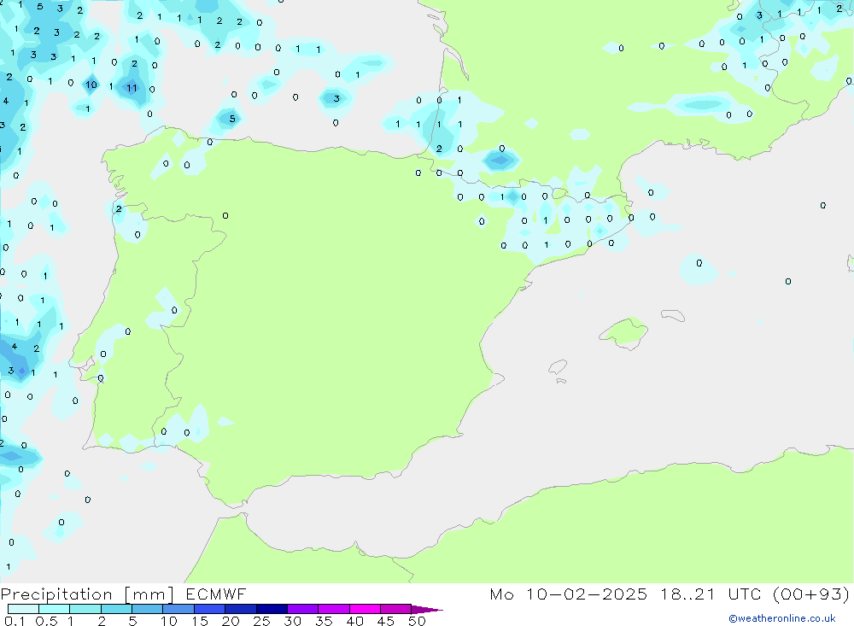Click the date '10-02-2025' text

click(x=587, y=594)
